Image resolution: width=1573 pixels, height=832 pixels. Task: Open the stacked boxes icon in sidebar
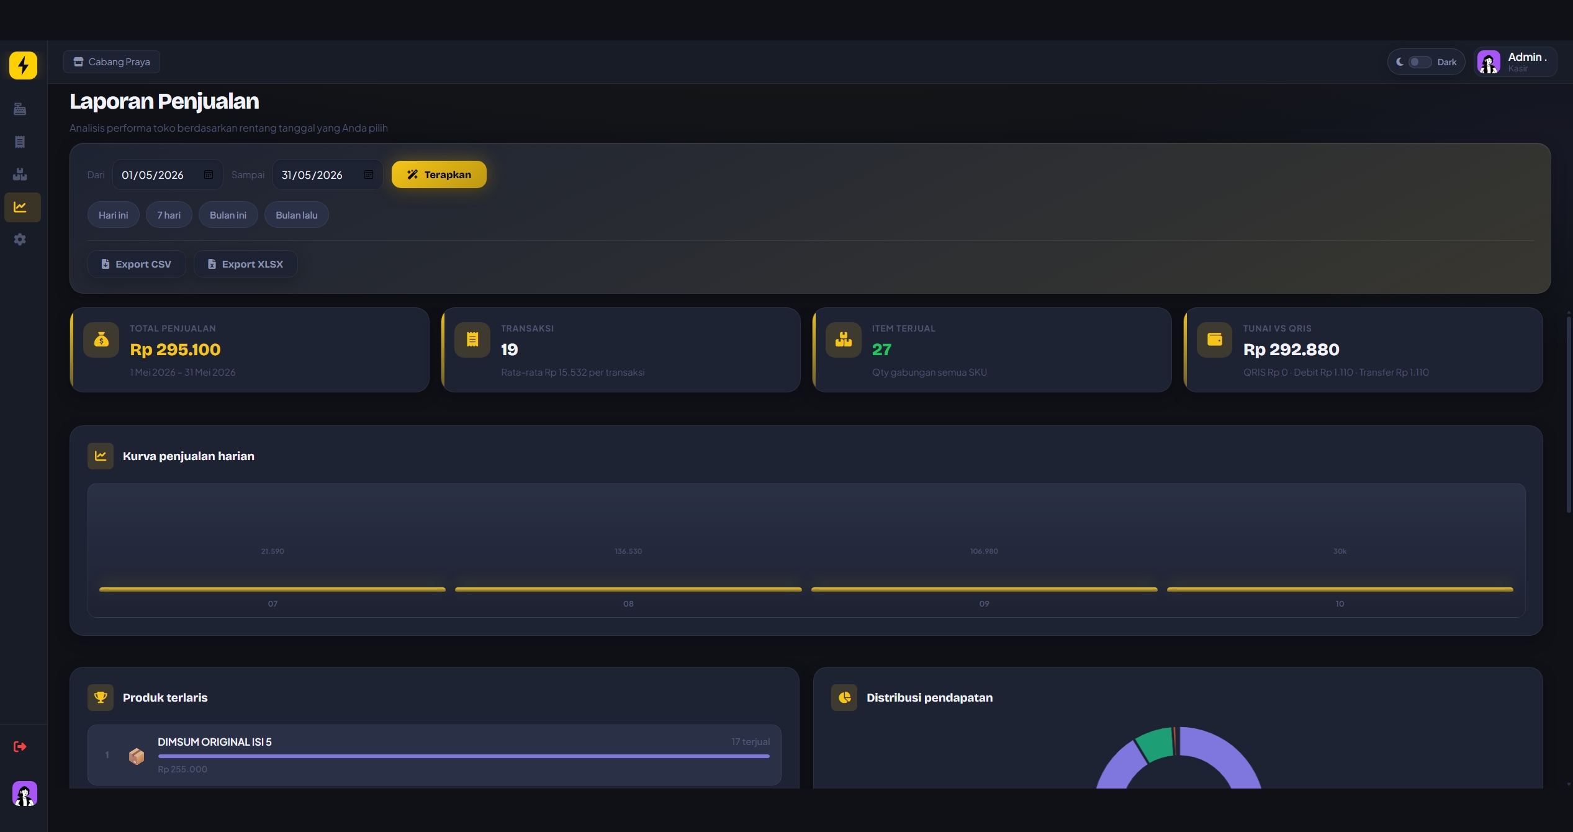(x=20, y=174)
